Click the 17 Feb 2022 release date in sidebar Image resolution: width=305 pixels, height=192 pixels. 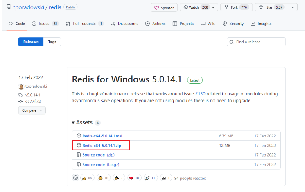pyautogui.click(x=31, y=77)
